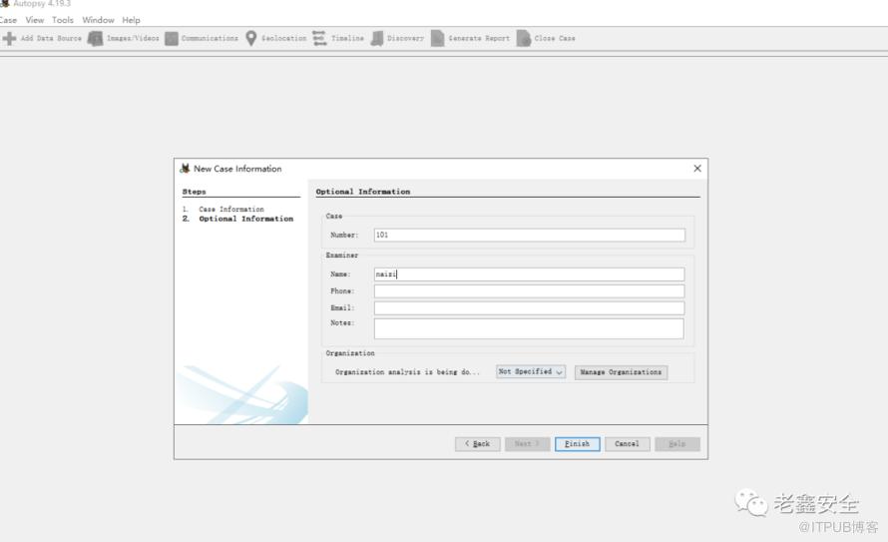Close the New Case Information dialog
Screen dimensions: 888x542
pos(697,169)
